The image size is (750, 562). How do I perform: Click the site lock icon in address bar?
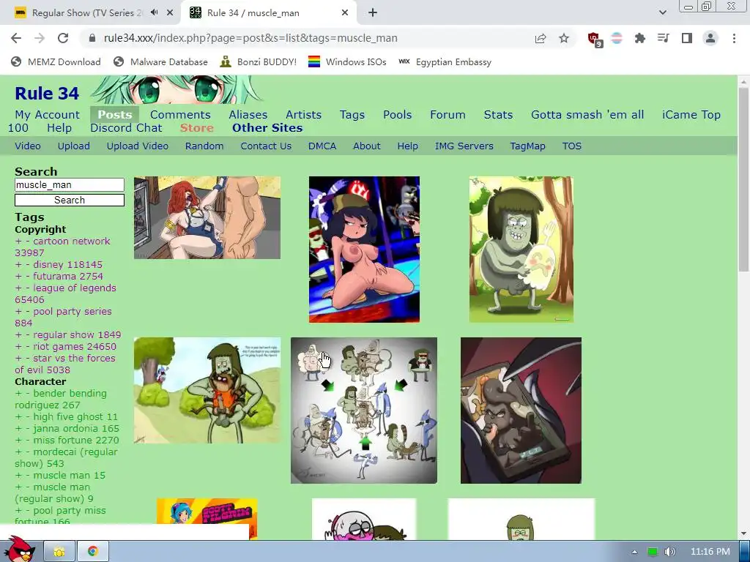tap(92, 38)
